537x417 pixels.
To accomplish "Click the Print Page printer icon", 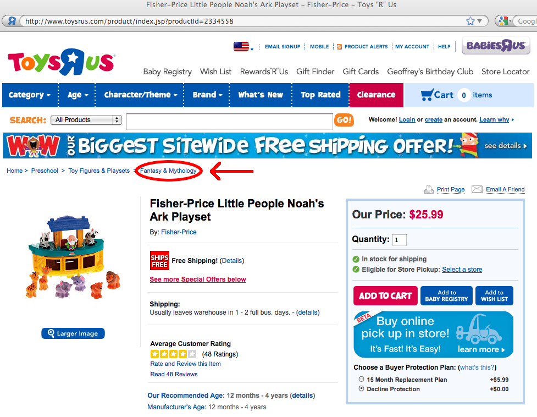I will 429,189.
